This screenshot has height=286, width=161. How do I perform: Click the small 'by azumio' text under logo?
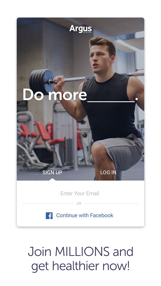pos(87,32)
